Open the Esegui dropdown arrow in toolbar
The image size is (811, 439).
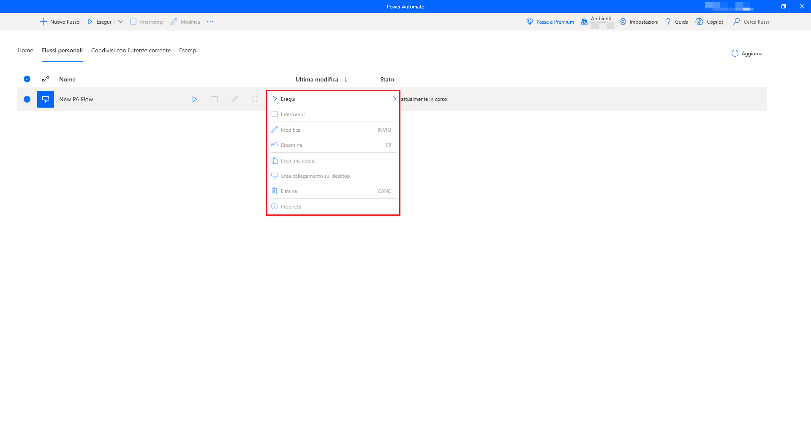click(x=120, y=22)
